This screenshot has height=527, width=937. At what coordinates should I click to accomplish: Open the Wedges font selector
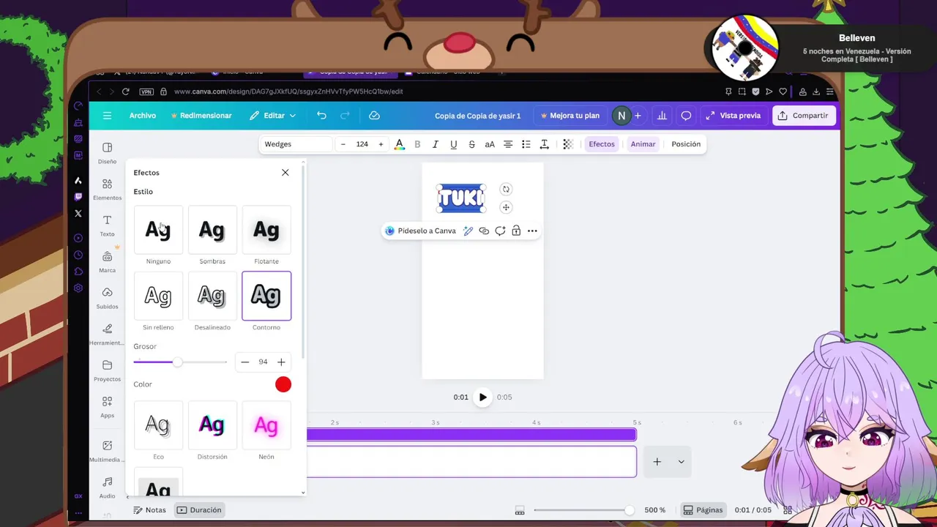click(x=296, y=144)
